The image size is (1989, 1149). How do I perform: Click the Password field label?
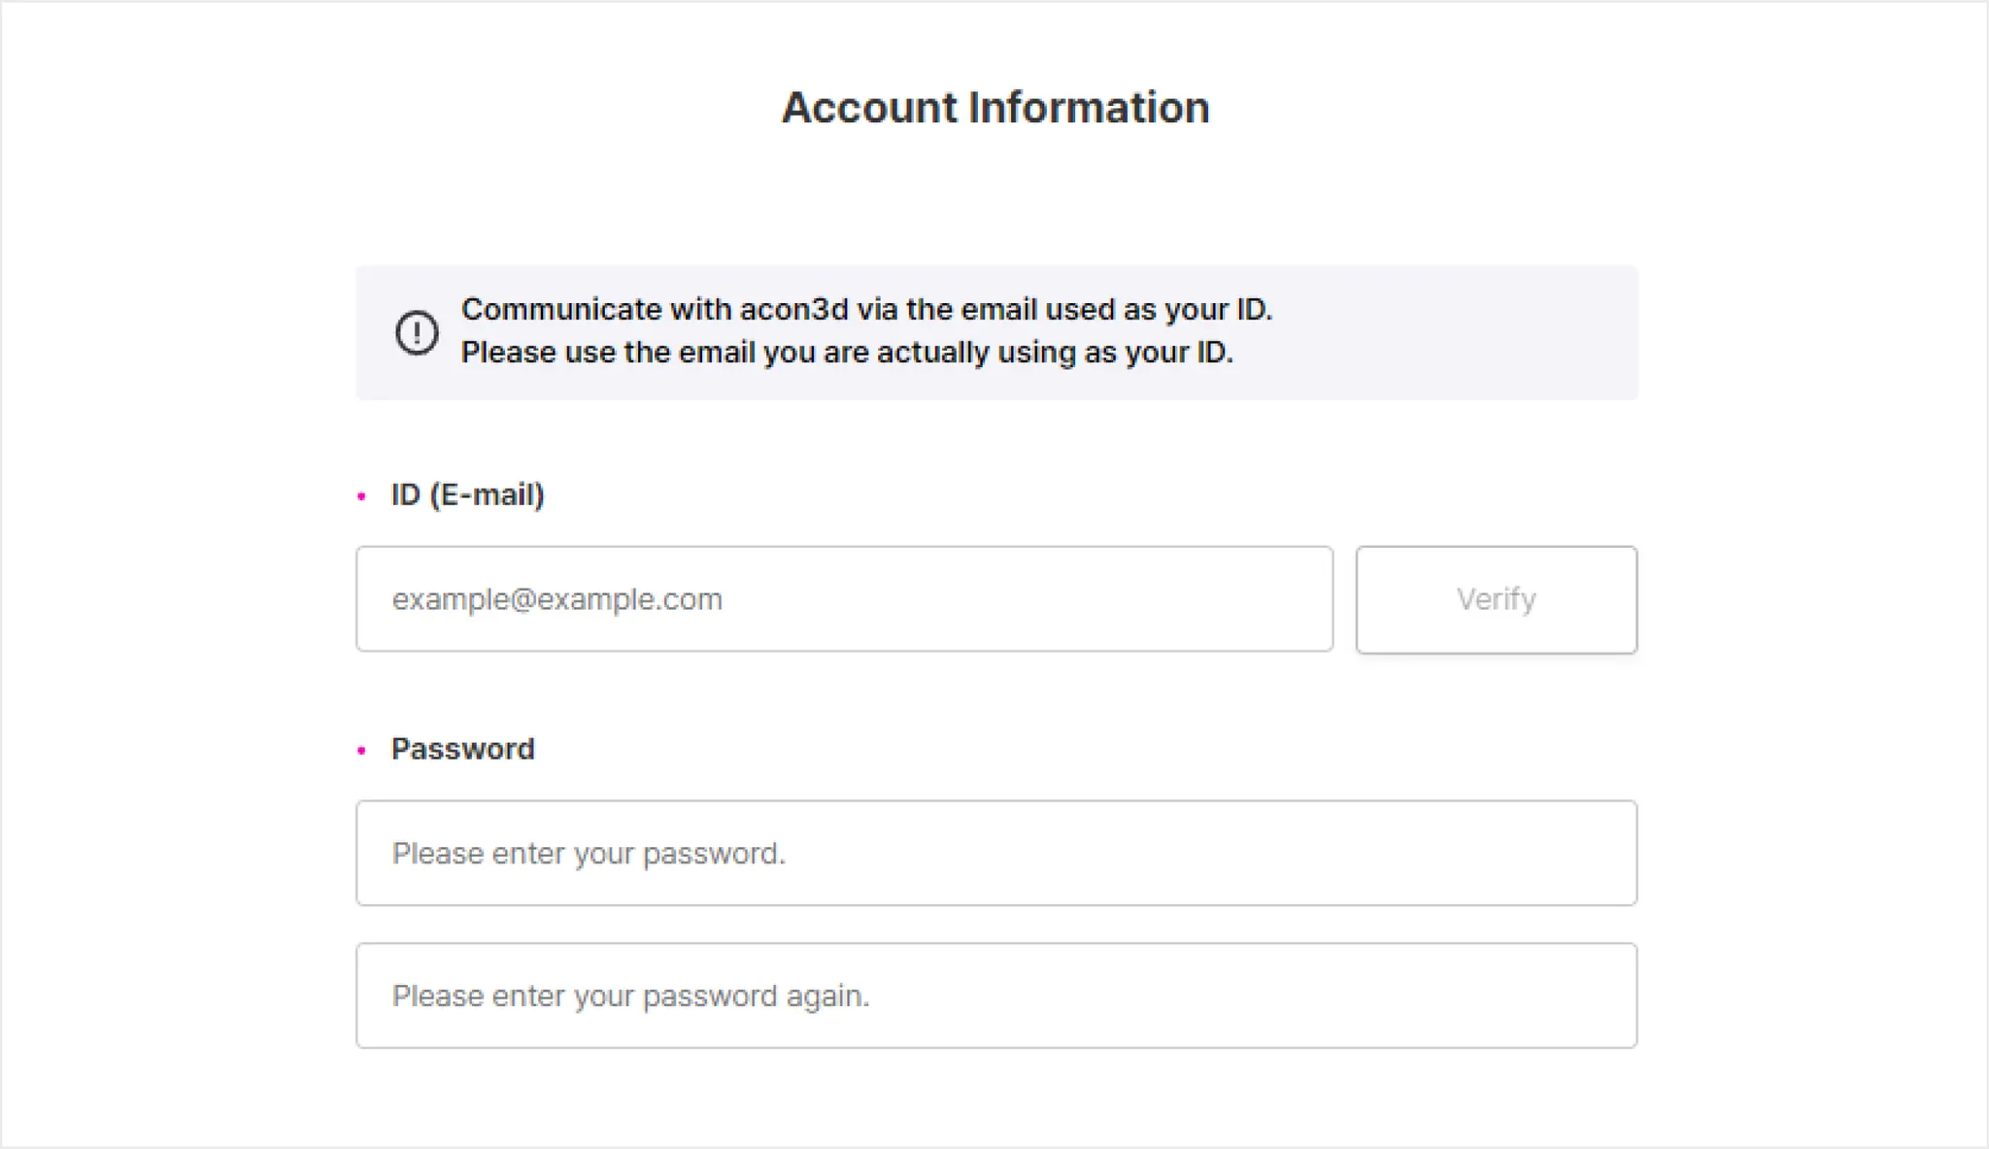click(x=462, y=749)
